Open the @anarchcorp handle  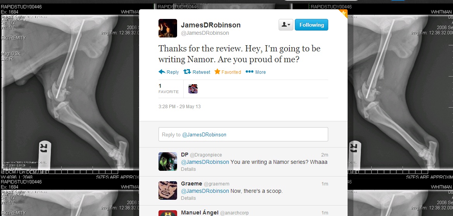pyautogui.click(x=234, y=213)
